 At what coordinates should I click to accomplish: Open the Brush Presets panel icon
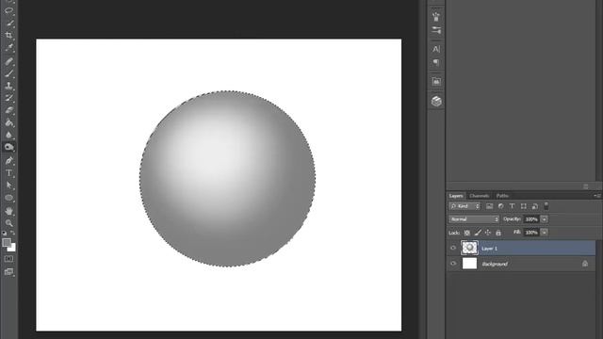coord(436,17)
